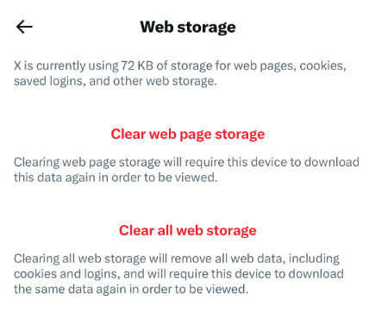Click the word including in the last description
The height and width of the screenshot is (318, 369).
click(x=314, y=259)
